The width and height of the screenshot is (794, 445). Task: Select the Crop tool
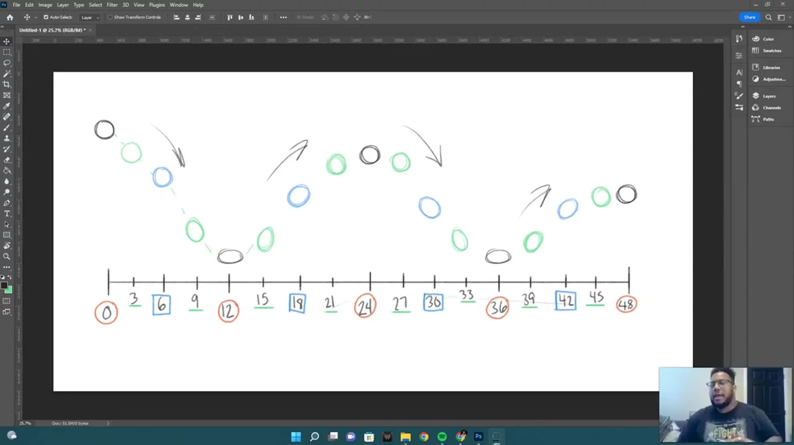(x=7, y=84)
